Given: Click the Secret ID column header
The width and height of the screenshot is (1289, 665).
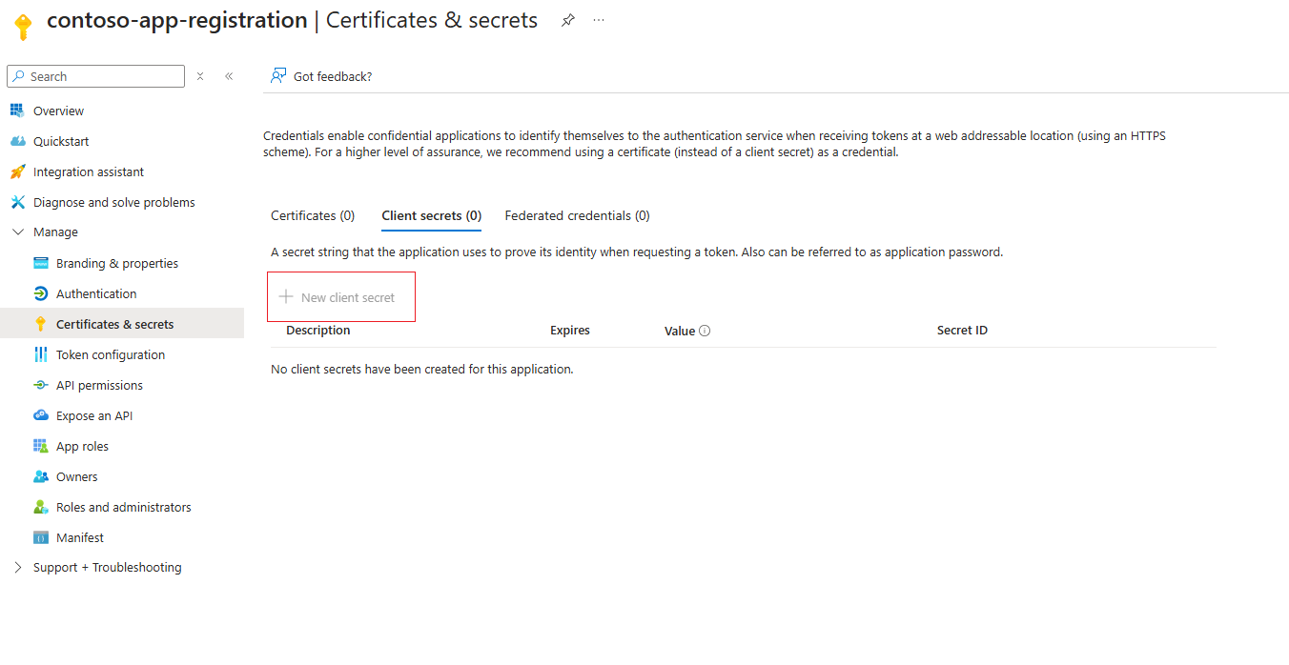Looking at the screenshot, I should [962, 331].
